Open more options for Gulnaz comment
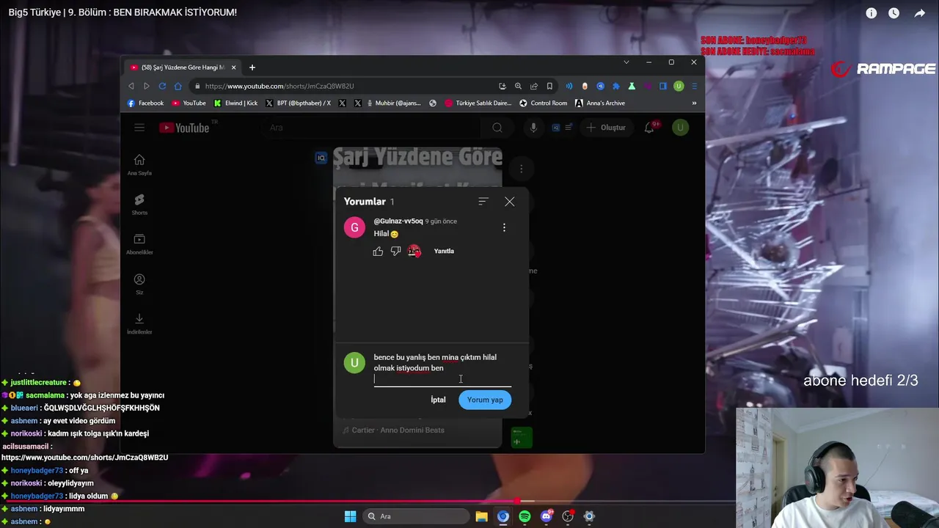939x528 pixels. 504,227
